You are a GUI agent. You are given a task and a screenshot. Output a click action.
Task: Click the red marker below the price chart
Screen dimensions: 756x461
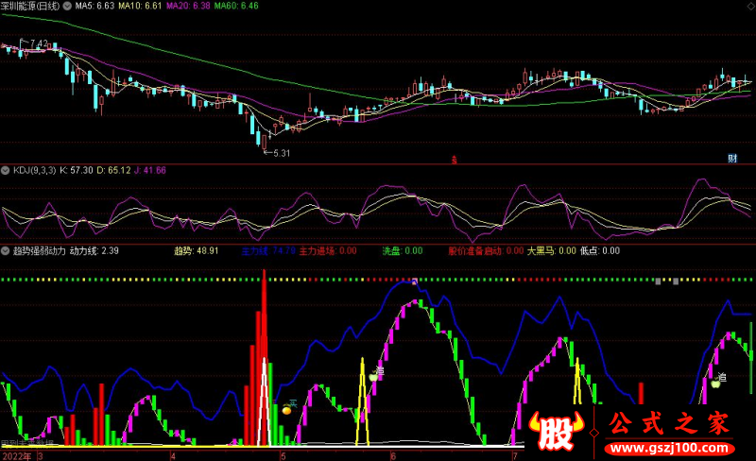click(x=454, y=159)
